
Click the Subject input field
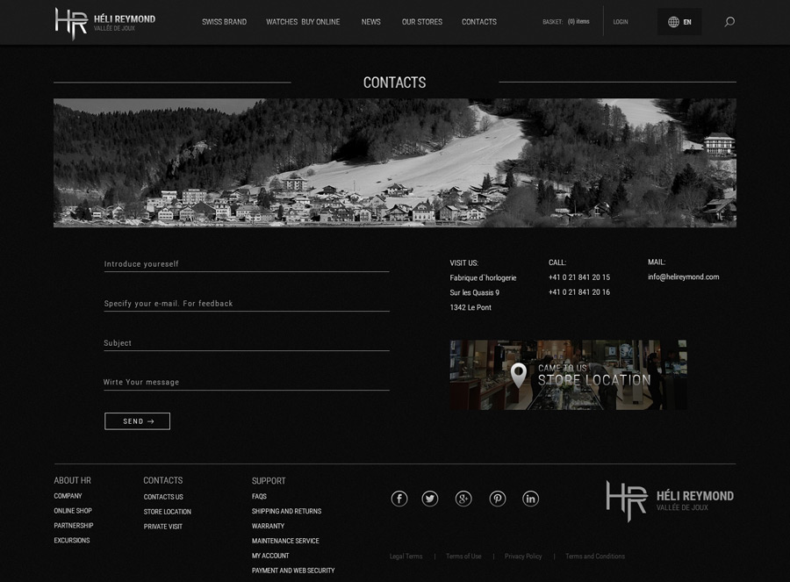[x=246, y=341]
